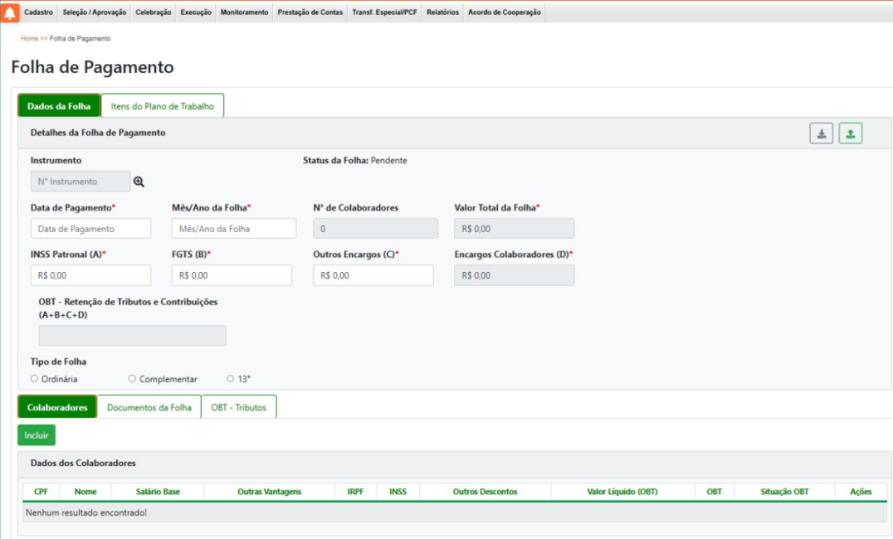The width and height of the screenshot is (893, 539).
Task: Click the Mês/Ano da Folha input
Action: 233,229
